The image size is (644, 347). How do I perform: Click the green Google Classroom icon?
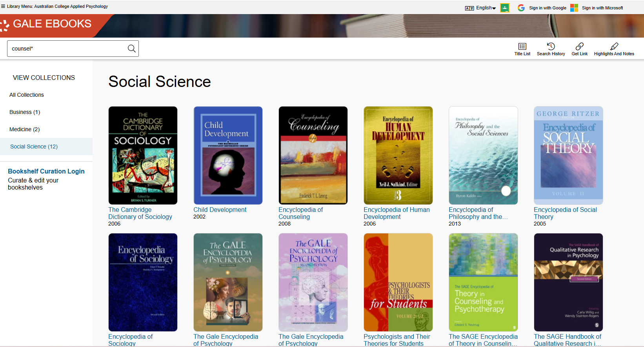pos(505,8)
